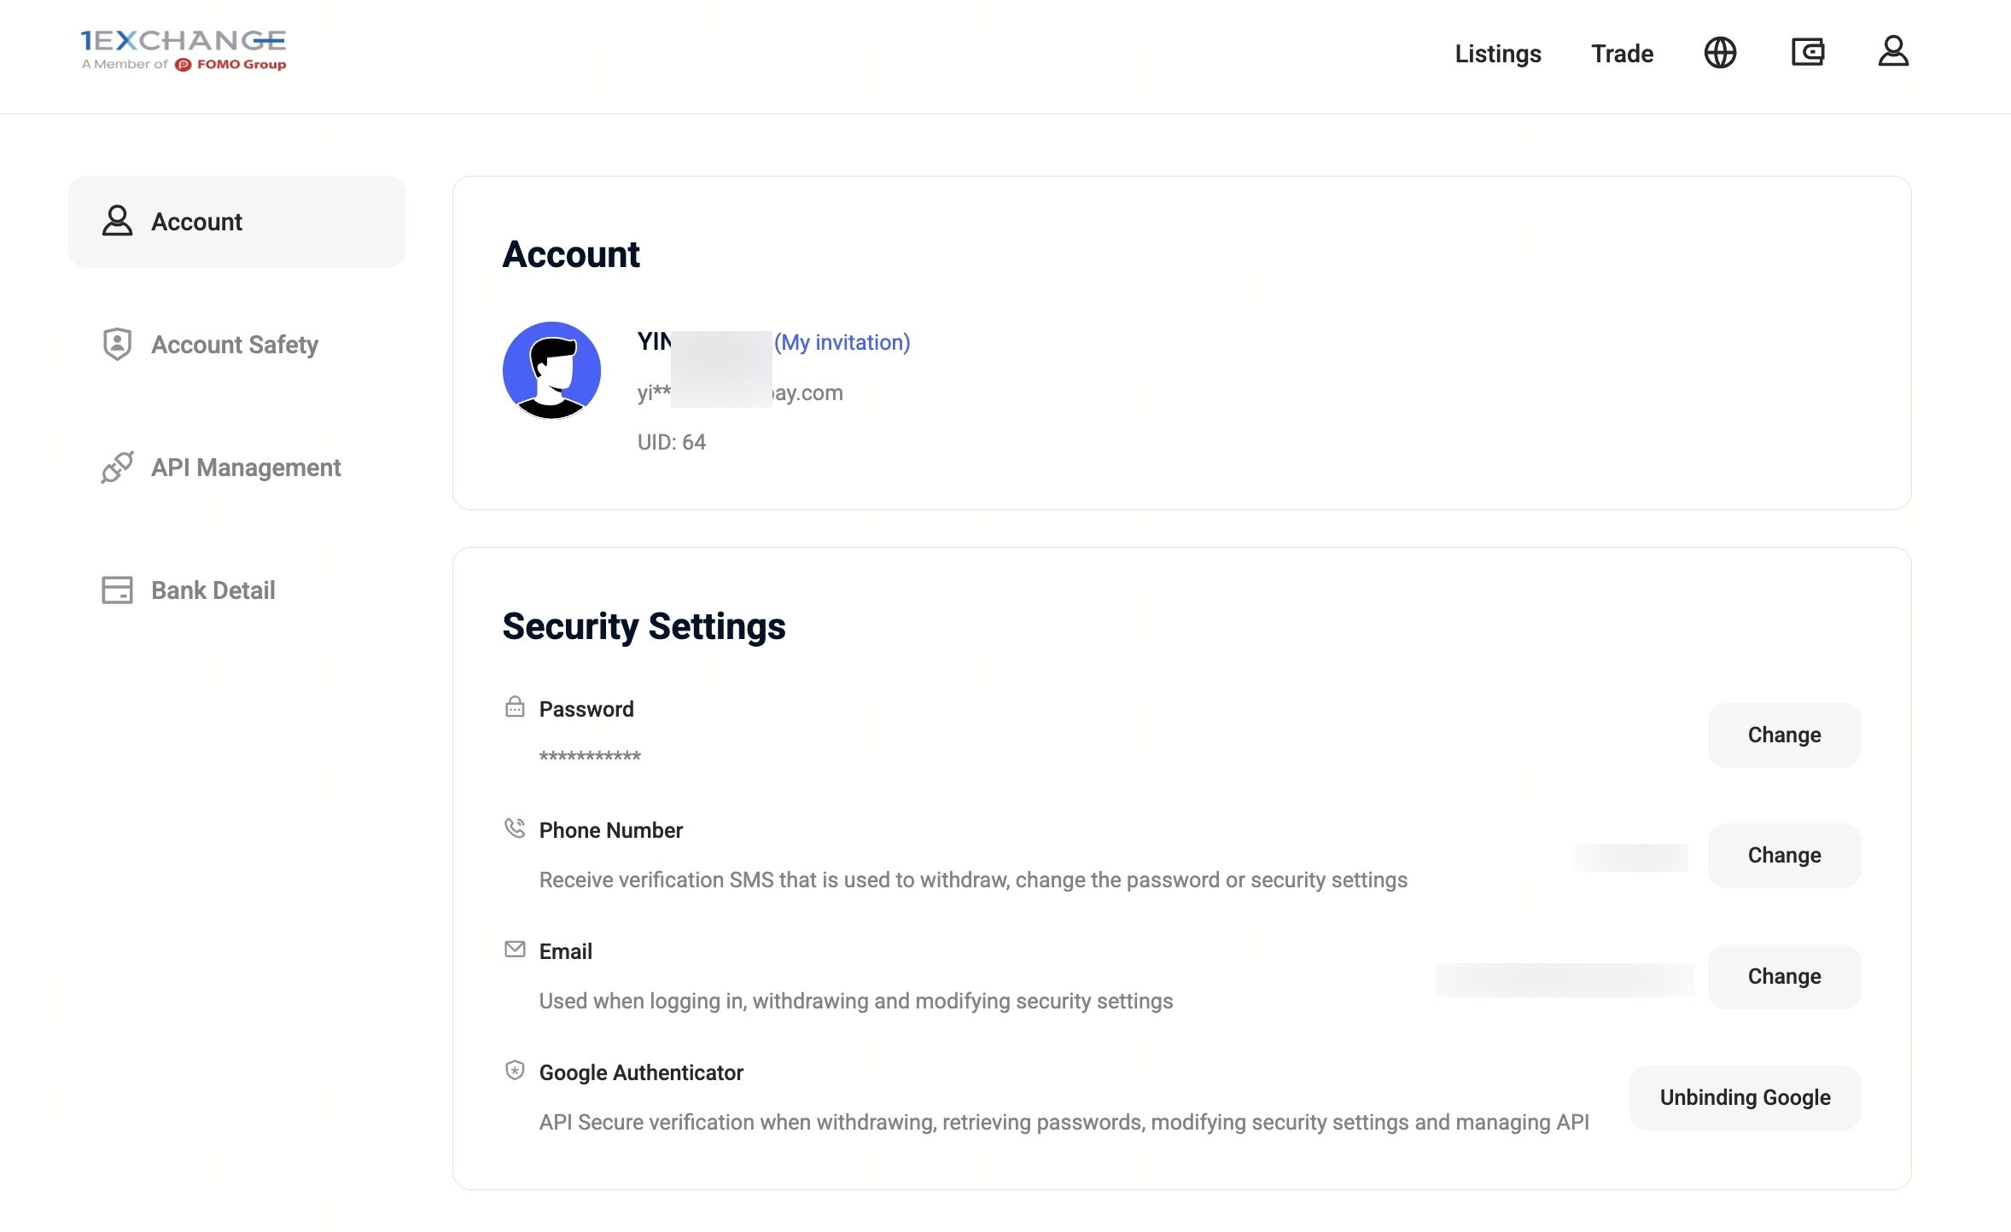Click the Bank Detail card icon
The image size is (2011, 1232).
(117, 590)
